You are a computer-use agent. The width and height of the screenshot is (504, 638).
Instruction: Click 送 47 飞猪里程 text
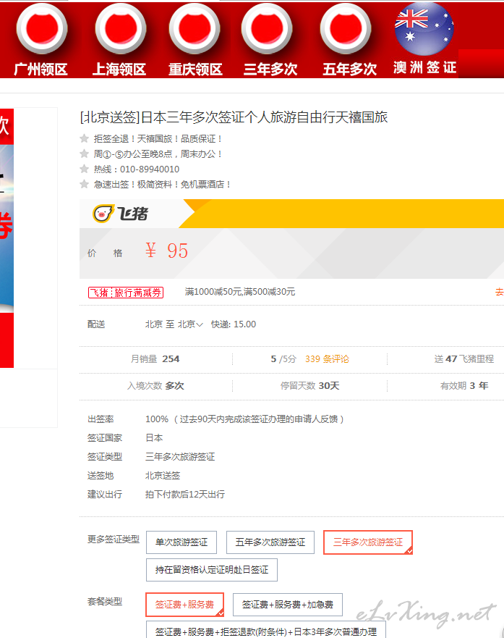click(464, 359)
